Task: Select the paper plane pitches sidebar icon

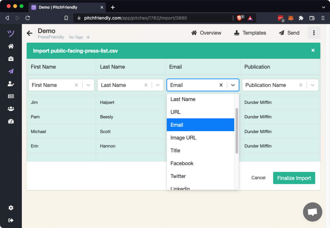Action: [11, 71]
